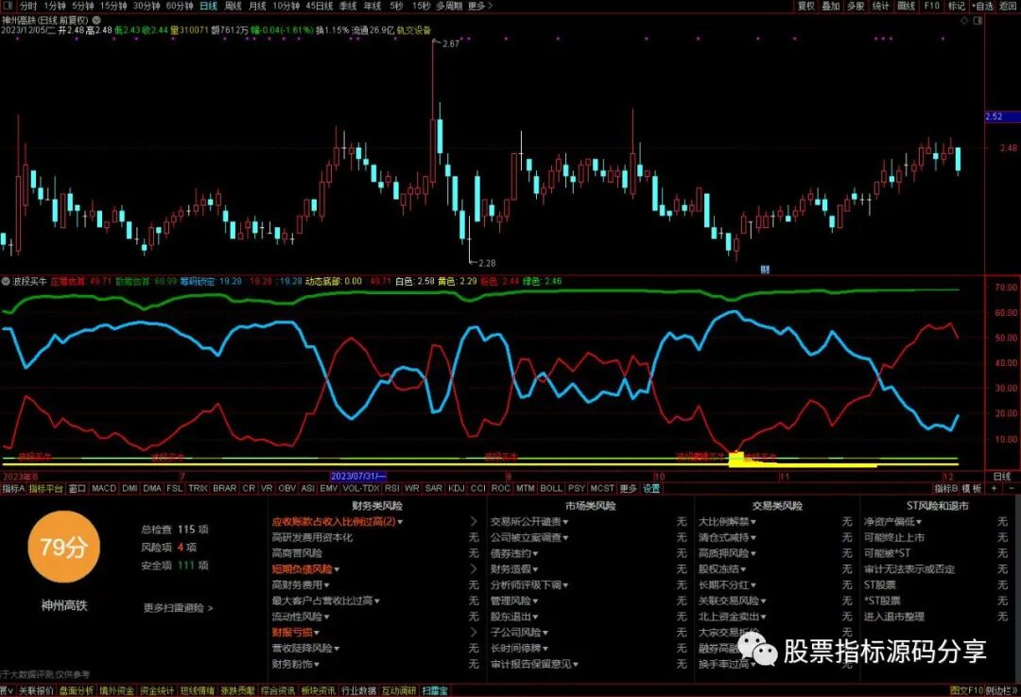Screen dimensions: 1021x697
Task: Open the 扫雷宝 bottom tab
Action: tap(434, 691)
